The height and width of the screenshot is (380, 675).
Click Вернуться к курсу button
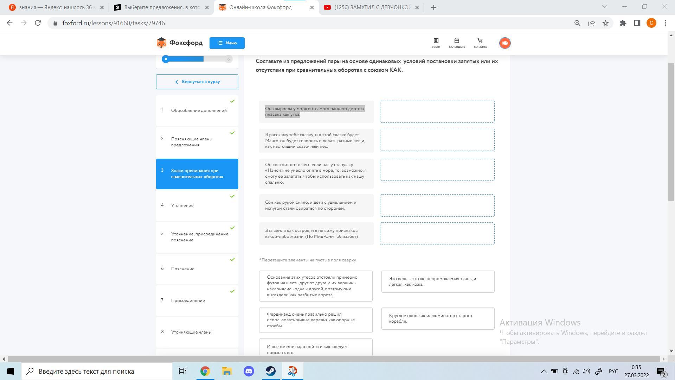tap(197, 82)
